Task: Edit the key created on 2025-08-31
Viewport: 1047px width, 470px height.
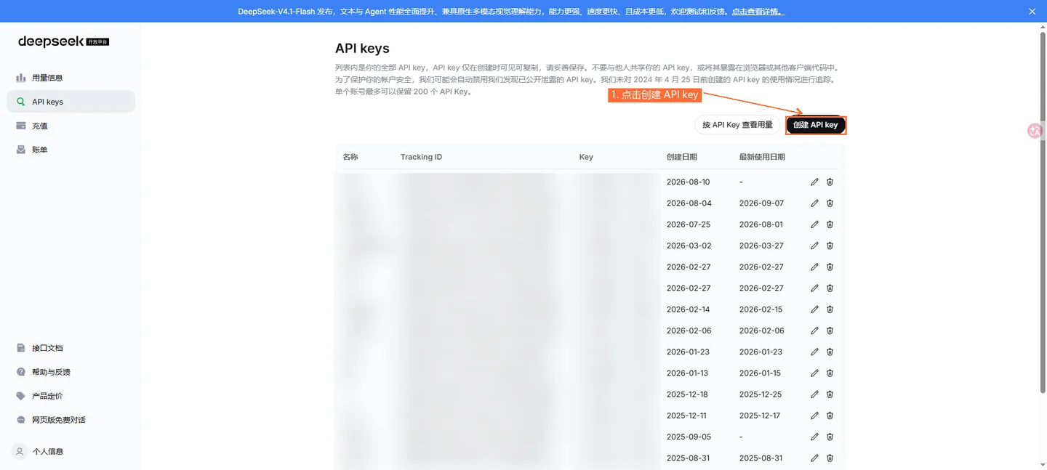Action: click(814, 458)
